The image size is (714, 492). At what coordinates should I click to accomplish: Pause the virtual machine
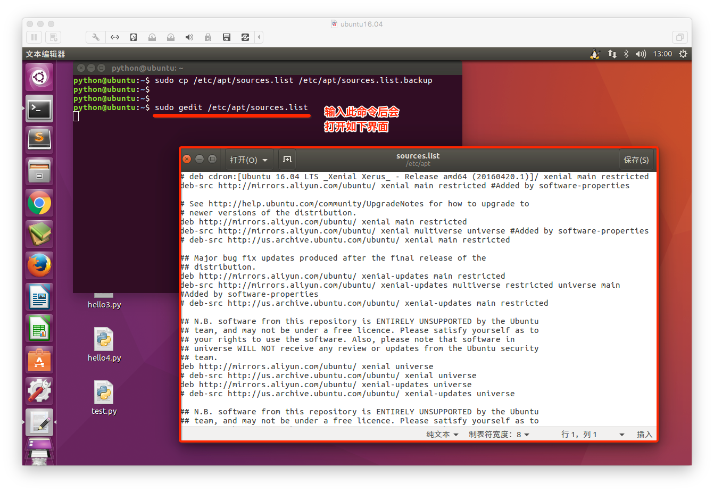point(34,37)
